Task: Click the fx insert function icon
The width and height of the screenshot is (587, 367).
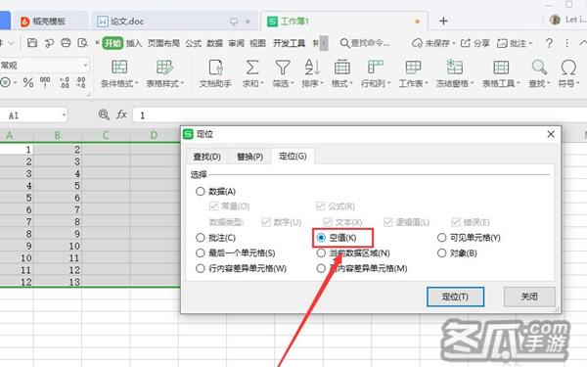Action: (121, 115)
